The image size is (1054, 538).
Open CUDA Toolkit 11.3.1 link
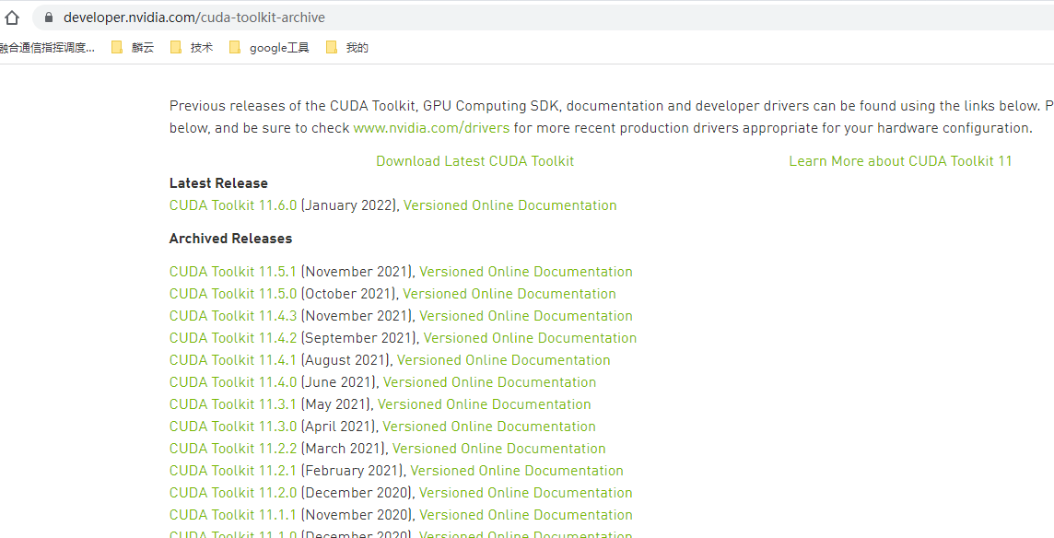(x=232, y=404)
